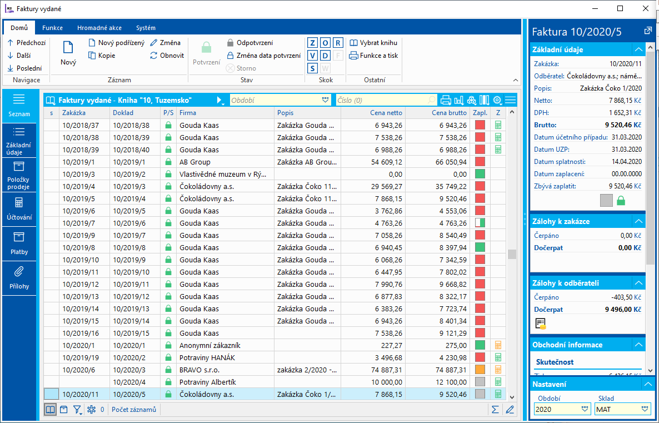Jump using the V skok button
Screen dimensions: 659x423
pos(312,56)
